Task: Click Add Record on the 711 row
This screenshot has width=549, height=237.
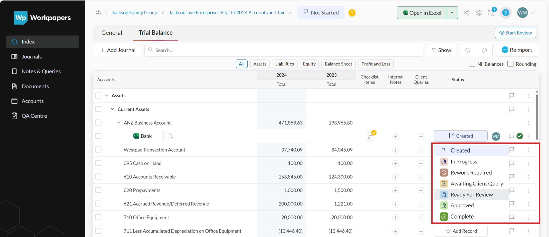Action: tap(461, 231)
